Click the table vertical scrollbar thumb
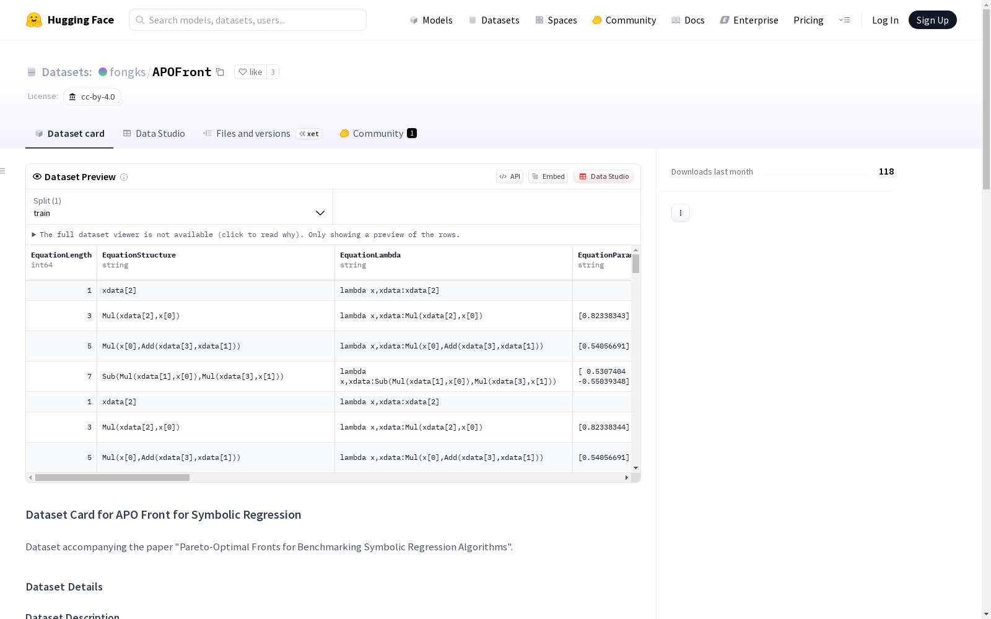Viewport: 991px width, 619px height. click(x=635, y=264)
